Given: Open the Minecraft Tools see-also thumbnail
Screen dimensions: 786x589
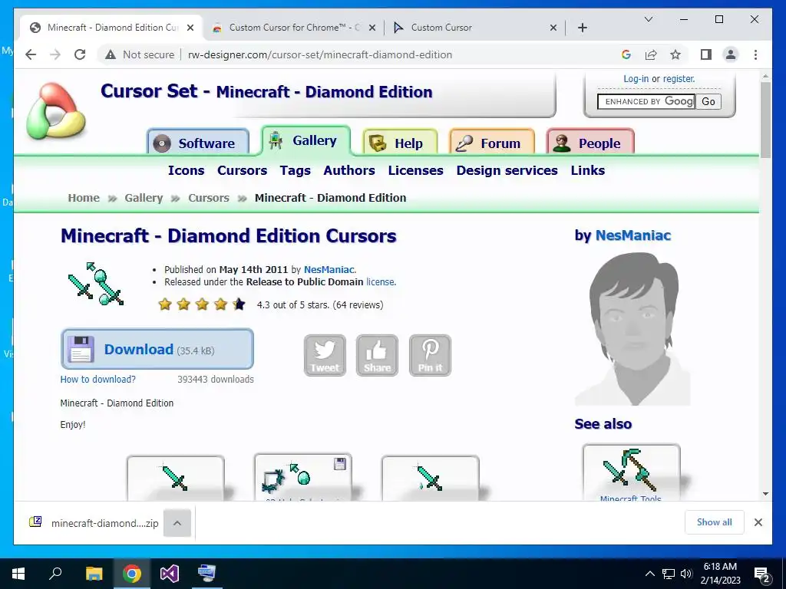Looking at the screenshot, I should pyautogui.click(x=632, y=472).
